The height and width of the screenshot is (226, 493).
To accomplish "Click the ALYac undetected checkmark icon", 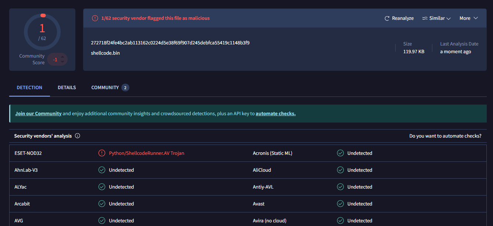I will point(102,187).
